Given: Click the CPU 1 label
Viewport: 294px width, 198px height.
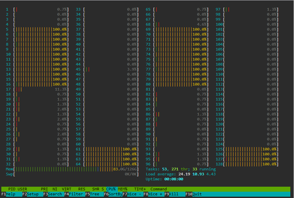Looking at the screenshot, I should (7, 9).
